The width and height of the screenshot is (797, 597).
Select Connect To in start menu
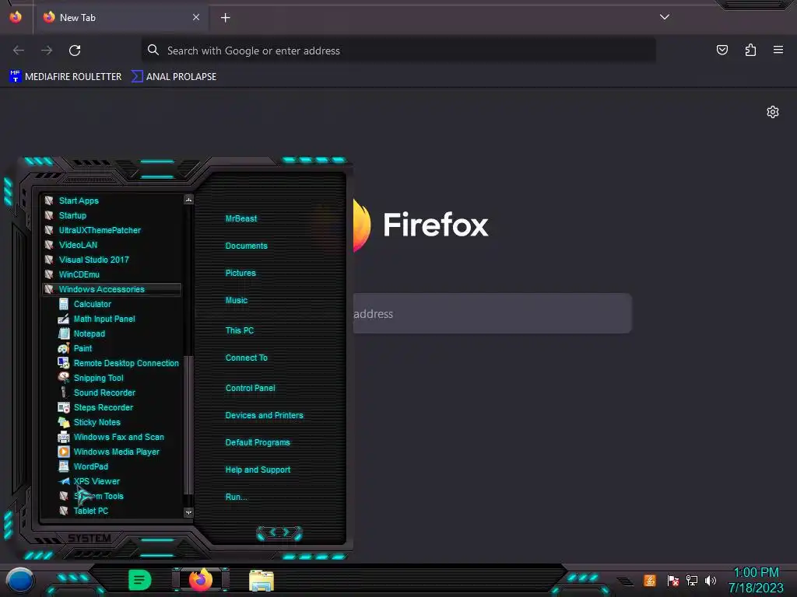tap(246, 358)
